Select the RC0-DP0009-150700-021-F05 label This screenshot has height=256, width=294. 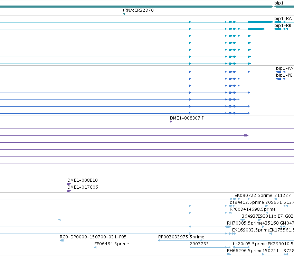(93, 237)
